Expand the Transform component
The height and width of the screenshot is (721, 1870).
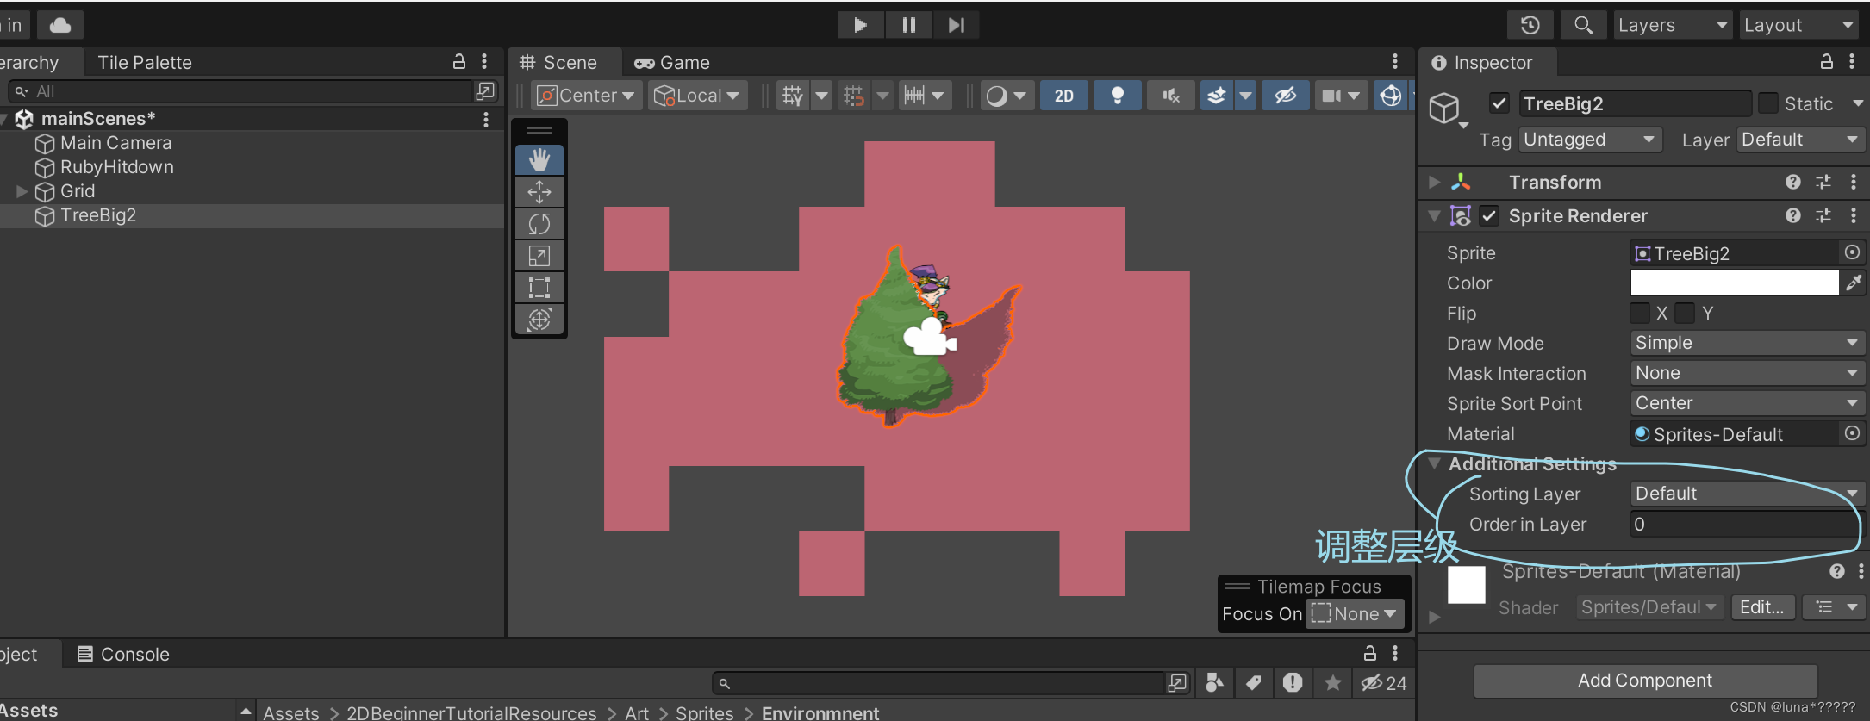coord(1434,182)
